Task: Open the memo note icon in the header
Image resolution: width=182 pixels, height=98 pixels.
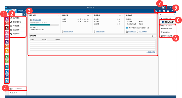Action: click(x=156, y=11)
